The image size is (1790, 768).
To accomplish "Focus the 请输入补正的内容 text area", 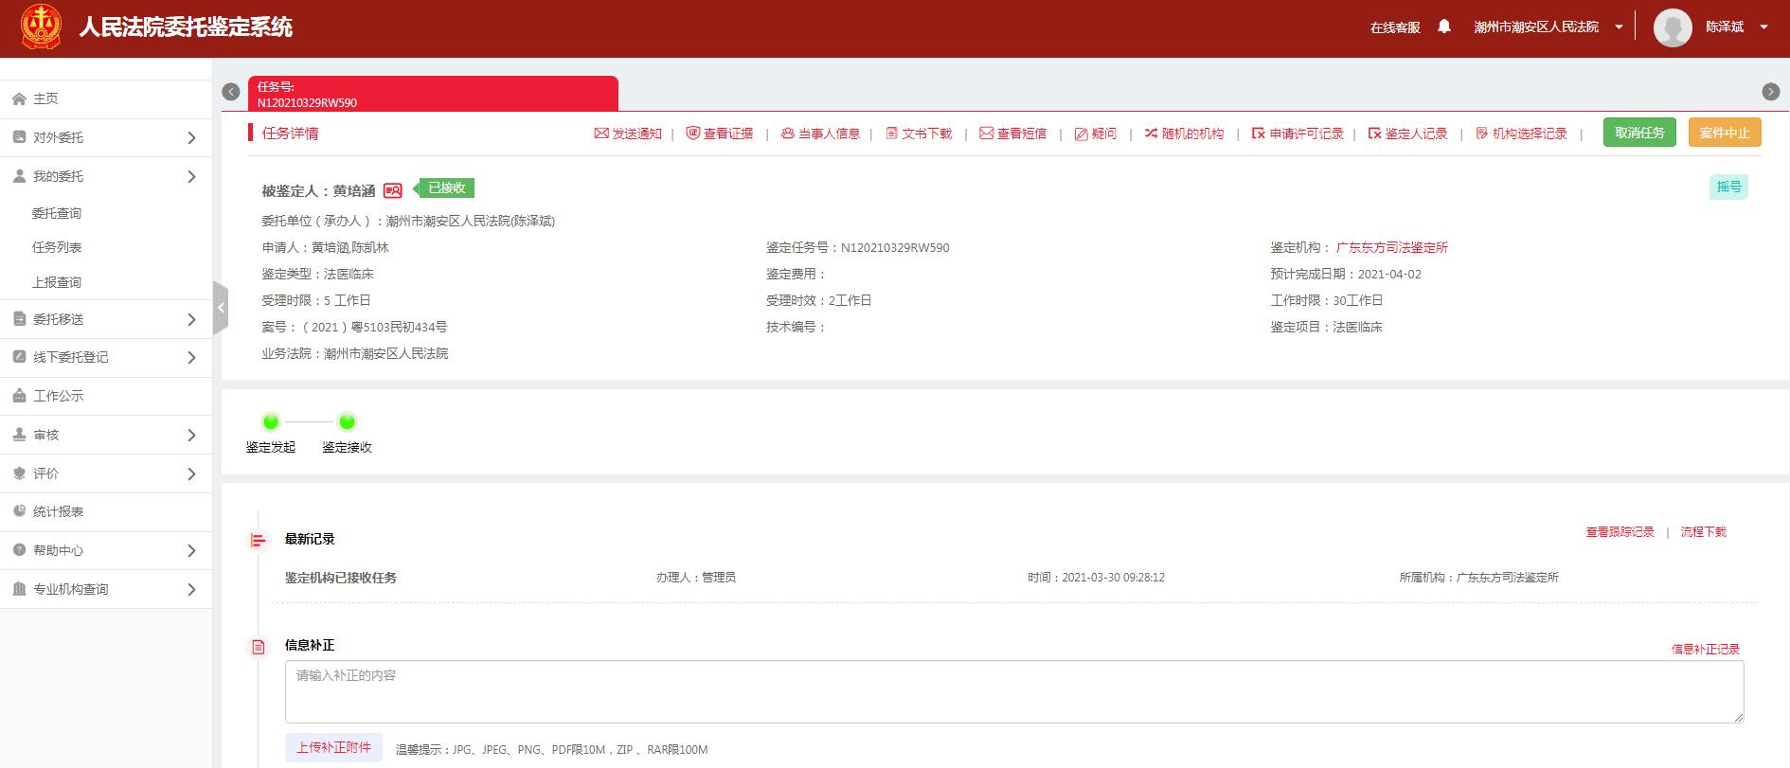I will [x=1014, y=692].
